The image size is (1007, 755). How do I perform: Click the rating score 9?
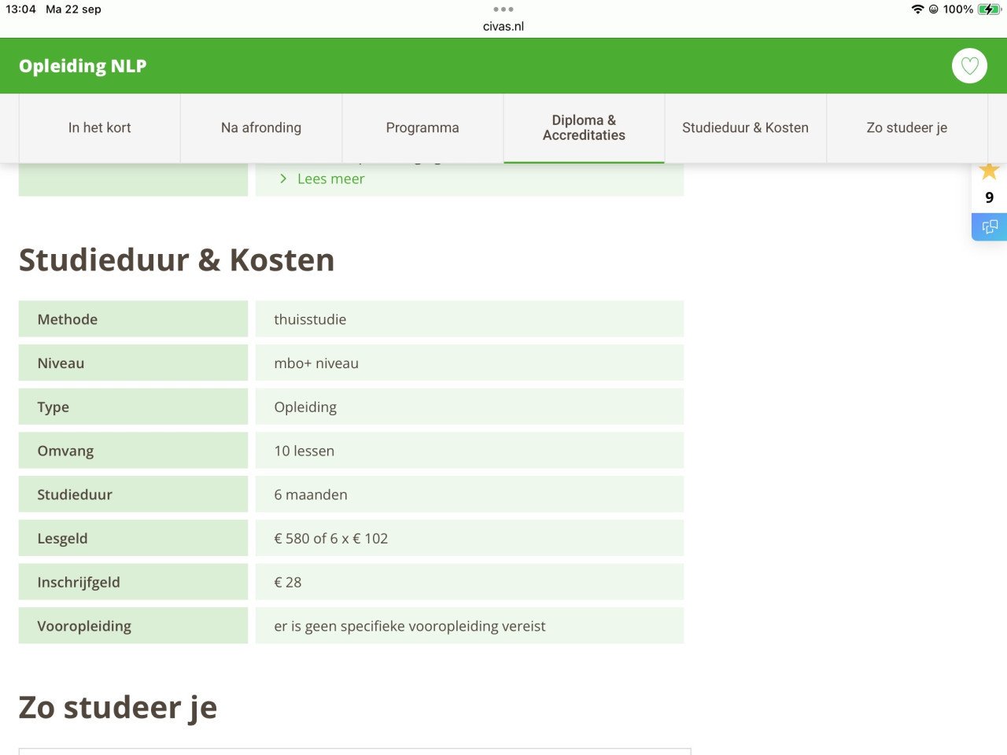pos(989,197)
